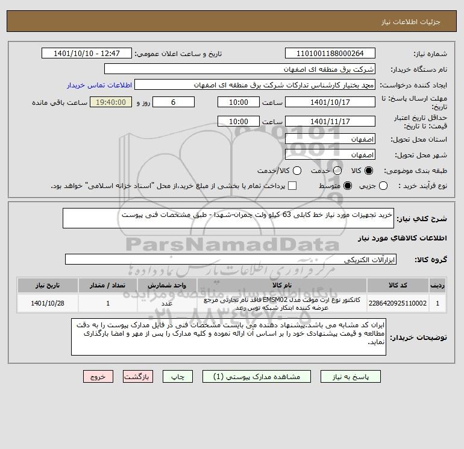Click the تاریخ نیاز column header

(x=48, y=285)
